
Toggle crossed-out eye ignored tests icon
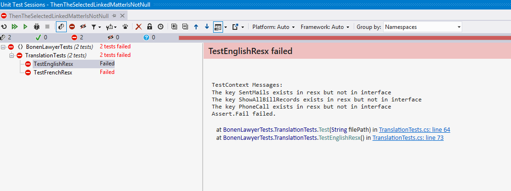83,27
